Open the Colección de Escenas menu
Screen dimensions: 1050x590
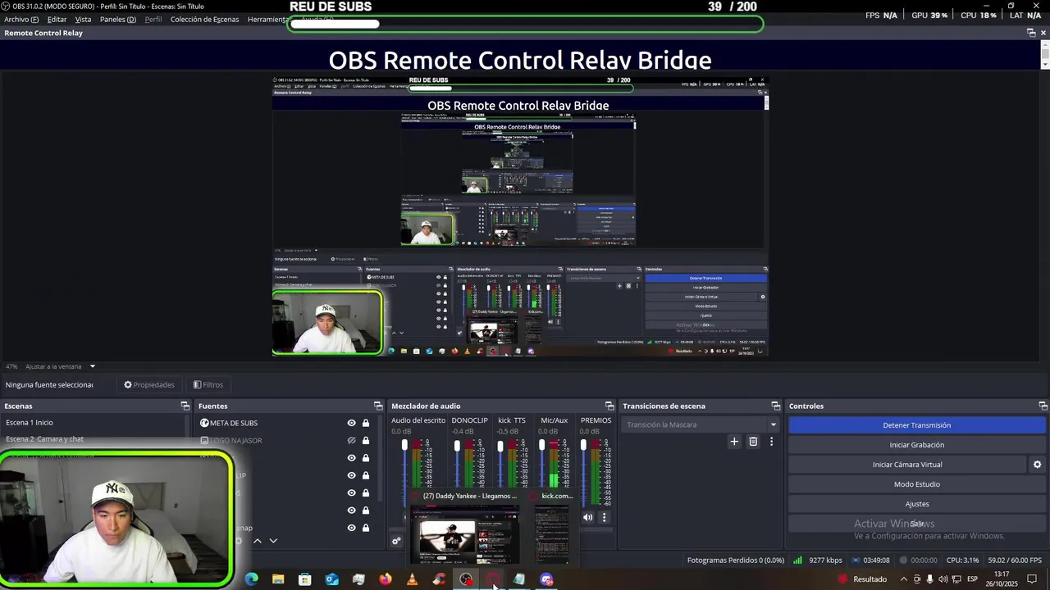point(204,19)
